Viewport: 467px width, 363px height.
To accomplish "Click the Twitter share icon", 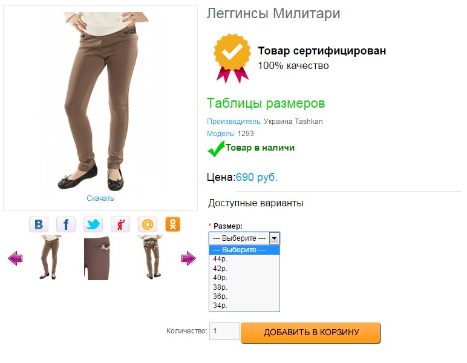I will click(x=93, y=224).
